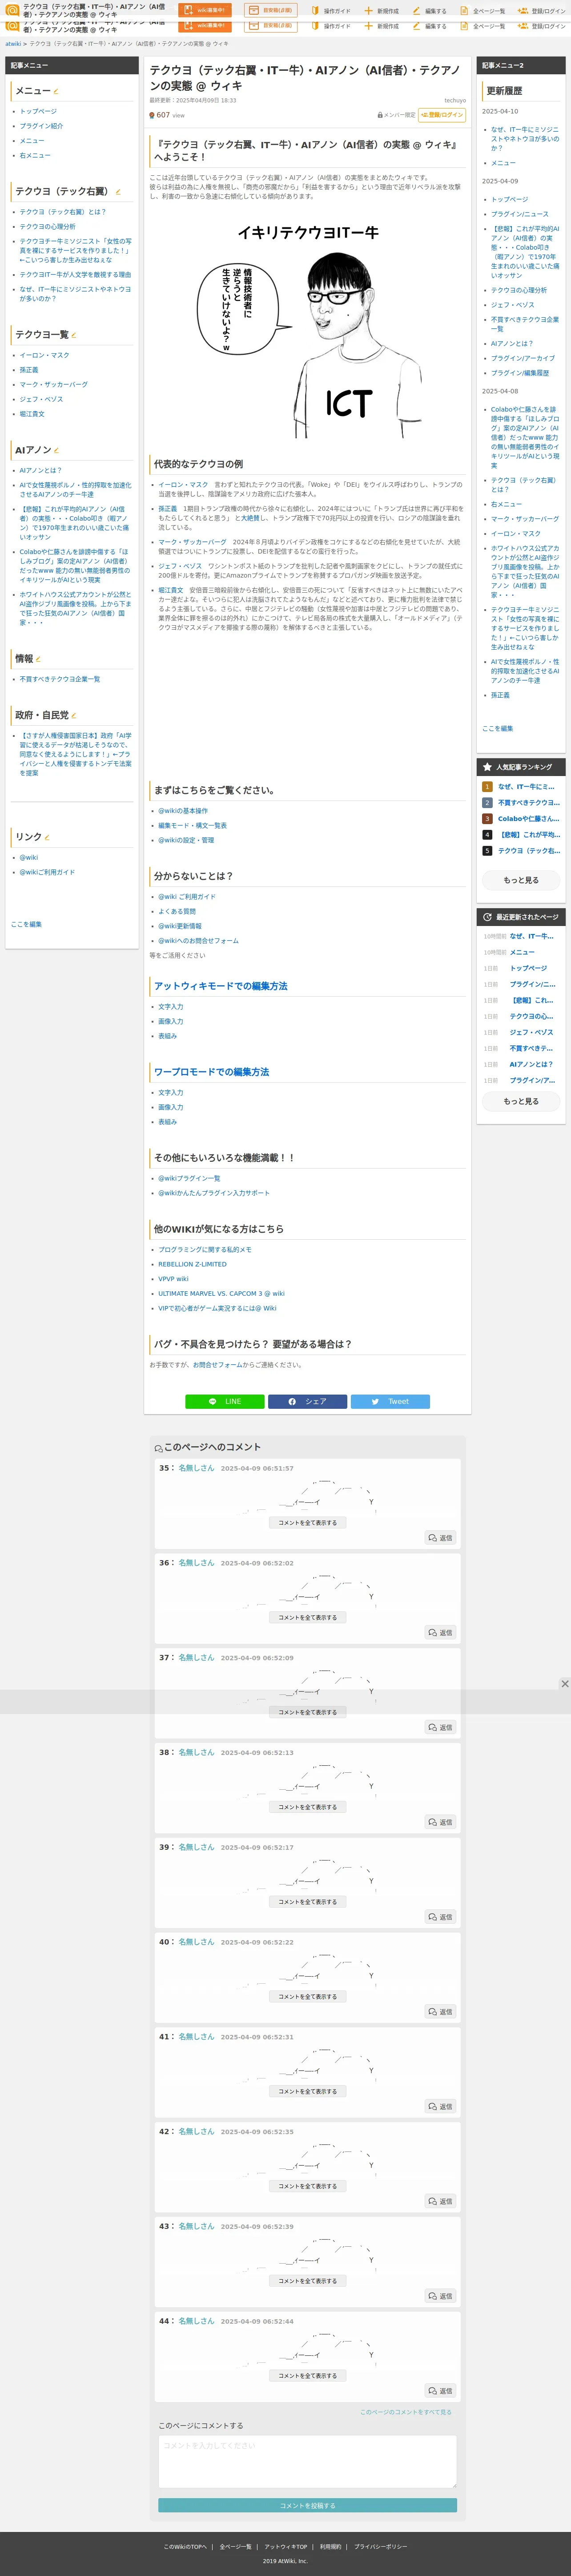Open 不買すべきテクウヨ企業一覧 in the left 情報 section

(x=60, y=679)
